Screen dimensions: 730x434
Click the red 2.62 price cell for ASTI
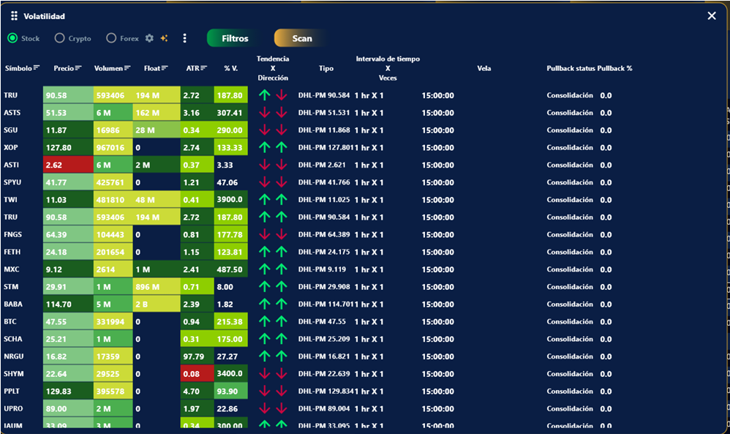[x=68, y=165]
